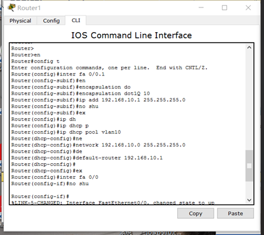Click the 'Router#config t' line
The image size is (264, 235).
pyautogui.click(x=35, y=61)
